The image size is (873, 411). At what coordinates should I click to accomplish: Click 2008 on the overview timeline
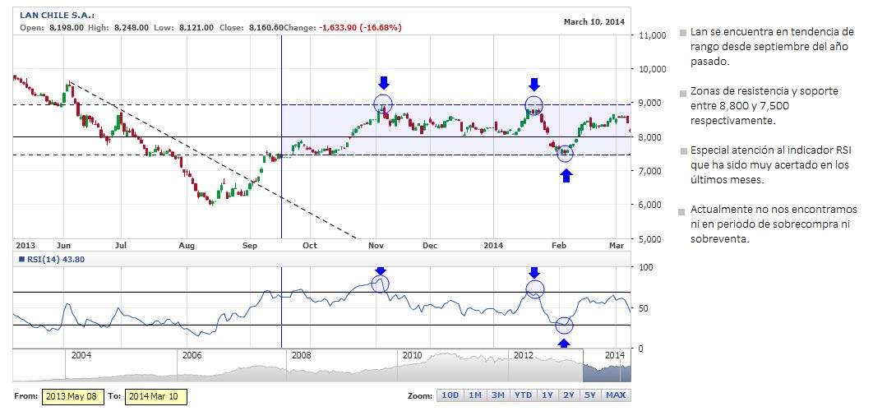(301, 355)
